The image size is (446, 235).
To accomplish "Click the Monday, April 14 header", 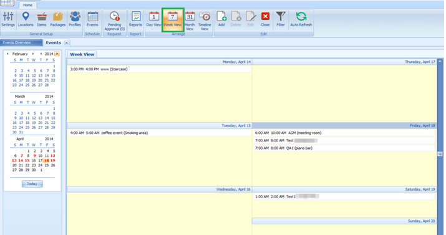I will (159, 62).
